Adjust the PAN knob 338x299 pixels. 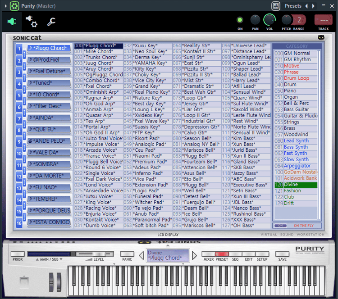255,20
